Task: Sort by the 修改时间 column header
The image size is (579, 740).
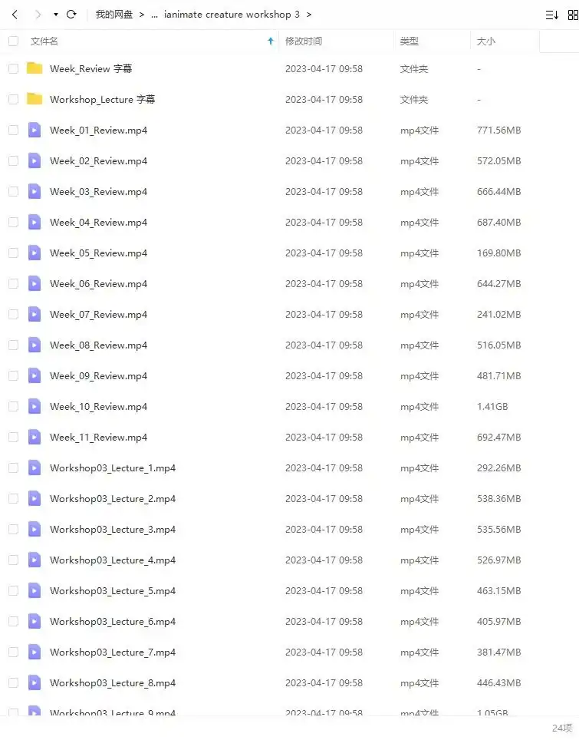Action: pos(304,41)
